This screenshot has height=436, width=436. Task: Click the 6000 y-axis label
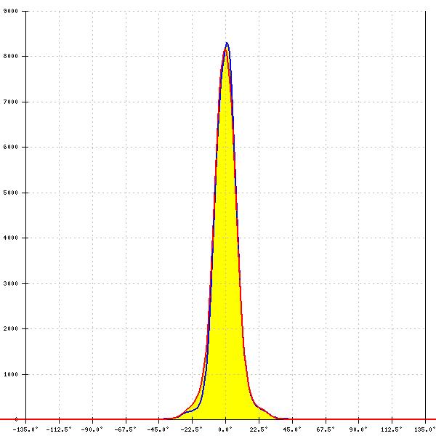click(x=10, y=147)
